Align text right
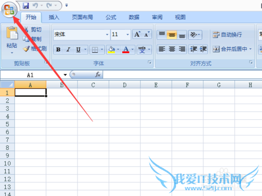The width and height of the screenshot is (262, 196). 182,49
